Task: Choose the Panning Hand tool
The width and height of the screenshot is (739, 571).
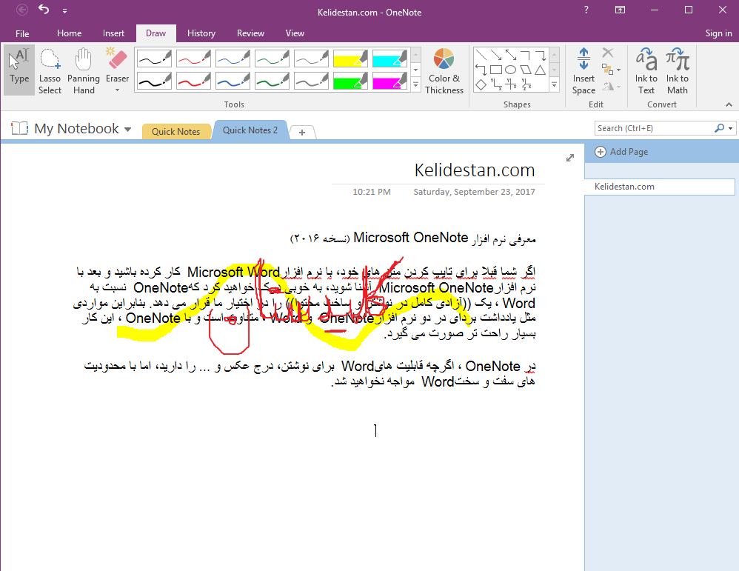Action: 84,70
